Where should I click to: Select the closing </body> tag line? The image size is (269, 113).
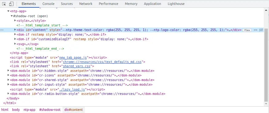click(13, 99)
